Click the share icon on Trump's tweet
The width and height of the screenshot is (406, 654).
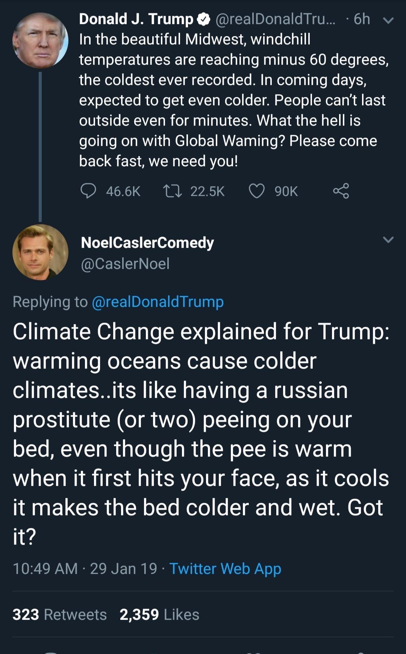point(341,191)
